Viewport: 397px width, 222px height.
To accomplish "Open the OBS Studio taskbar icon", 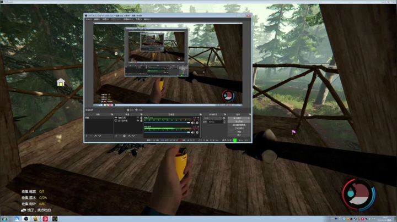I will [x=26, y=219].
